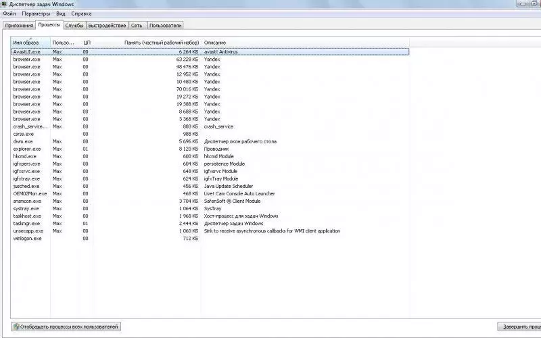Open the Быстродействие tab
541x338 pixels.
click(107, 26)
